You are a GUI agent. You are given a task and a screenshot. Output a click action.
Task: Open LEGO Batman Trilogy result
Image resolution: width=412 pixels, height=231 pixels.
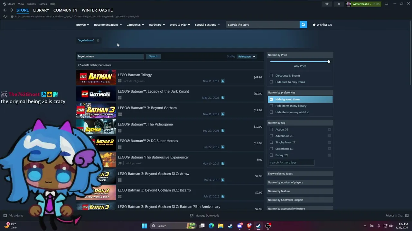pyautogui.click(x=170, y=77)
